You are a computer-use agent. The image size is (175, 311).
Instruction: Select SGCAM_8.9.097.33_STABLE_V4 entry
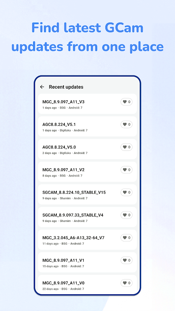tap(87, 217)
